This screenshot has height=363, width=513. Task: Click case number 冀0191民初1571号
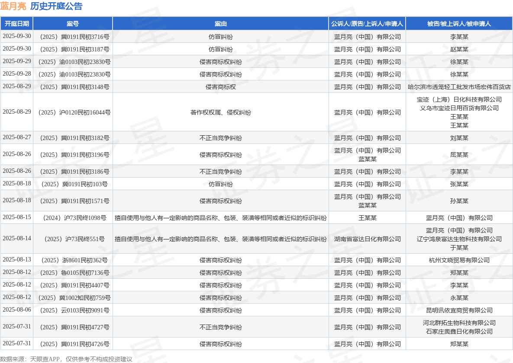click(74, 201)
